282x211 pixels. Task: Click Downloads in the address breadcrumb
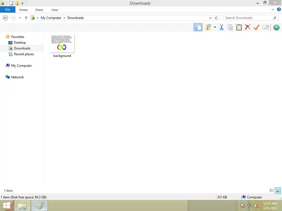(x=75, y=18)
